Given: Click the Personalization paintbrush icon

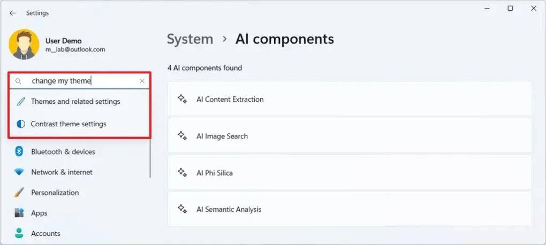Looking at the screenshot, I should coord(19,193).
